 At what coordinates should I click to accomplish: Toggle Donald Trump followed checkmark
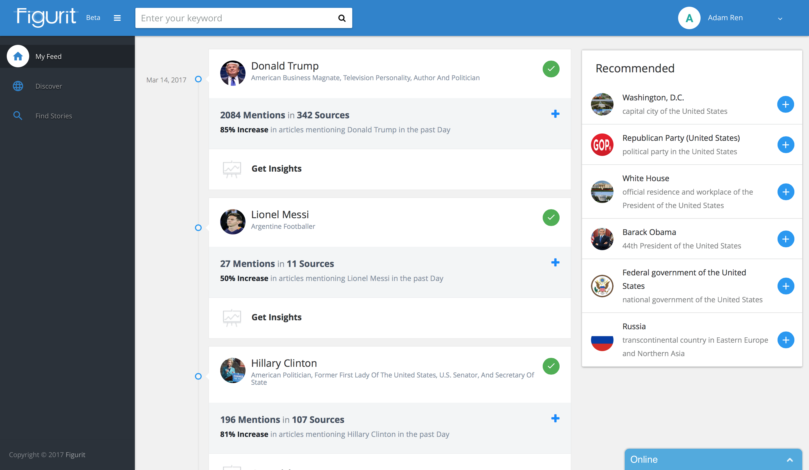[551, 69]
